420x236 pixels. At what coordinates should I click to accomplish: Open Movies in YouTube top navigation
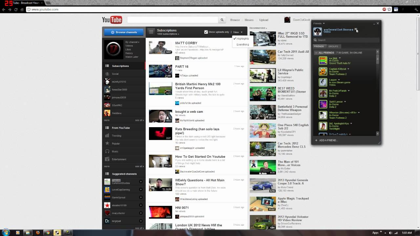(x=249, y=20)
